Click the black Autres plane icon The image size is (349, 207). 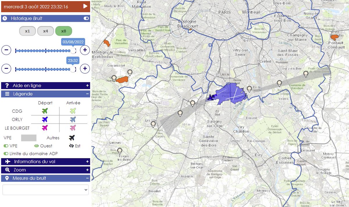72,138
